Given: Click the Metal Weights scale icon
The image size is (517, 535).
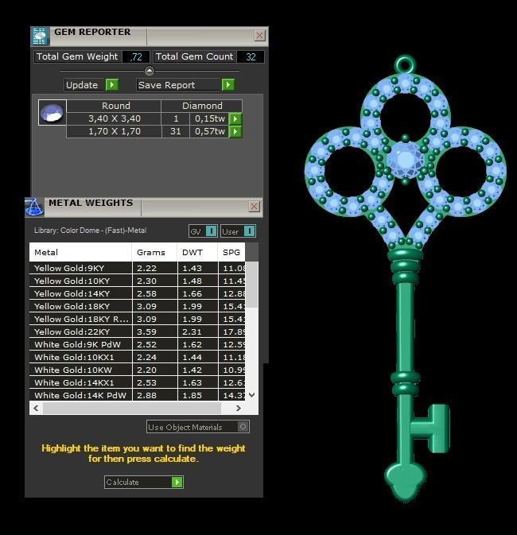Looking at the screenshot, I should pyautogui.click(x=34, y=207).
